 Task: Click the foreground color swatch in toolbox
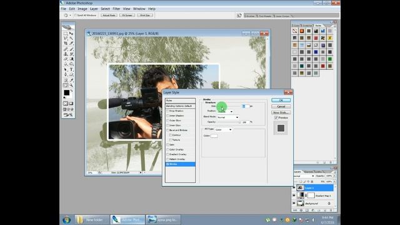(x=66, y=92)
